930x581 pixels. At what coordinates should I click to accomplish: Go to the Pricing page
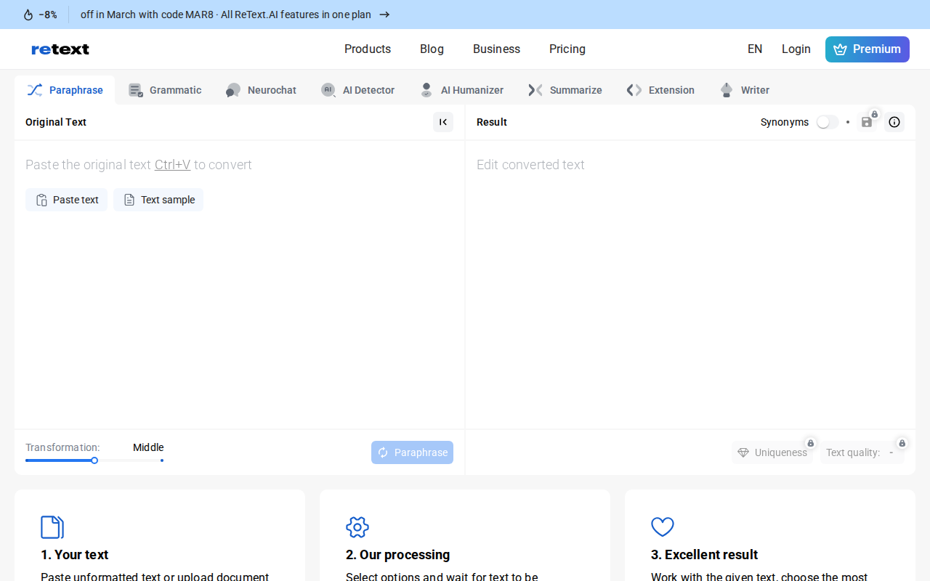[567, 49]
